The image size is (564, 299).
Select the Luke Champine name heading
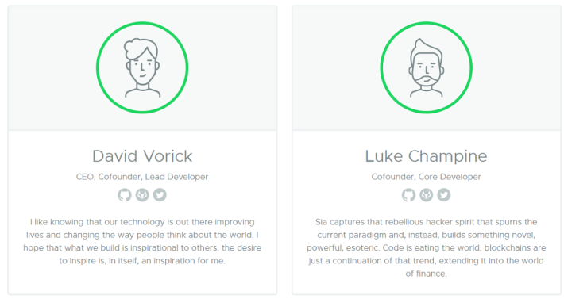427,156
